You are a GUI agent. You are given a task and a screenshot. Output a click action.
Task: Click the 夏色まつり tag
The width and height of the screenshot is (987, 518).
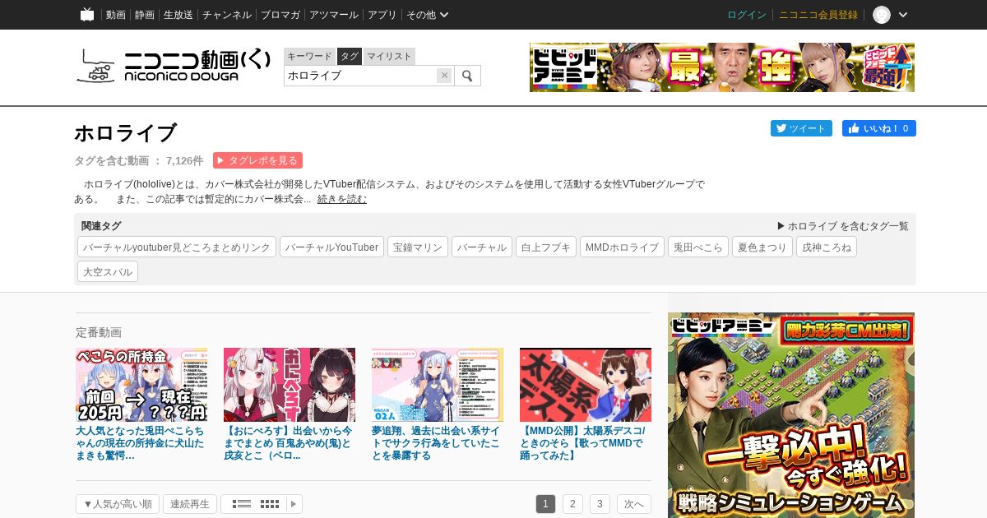(762, 247)
